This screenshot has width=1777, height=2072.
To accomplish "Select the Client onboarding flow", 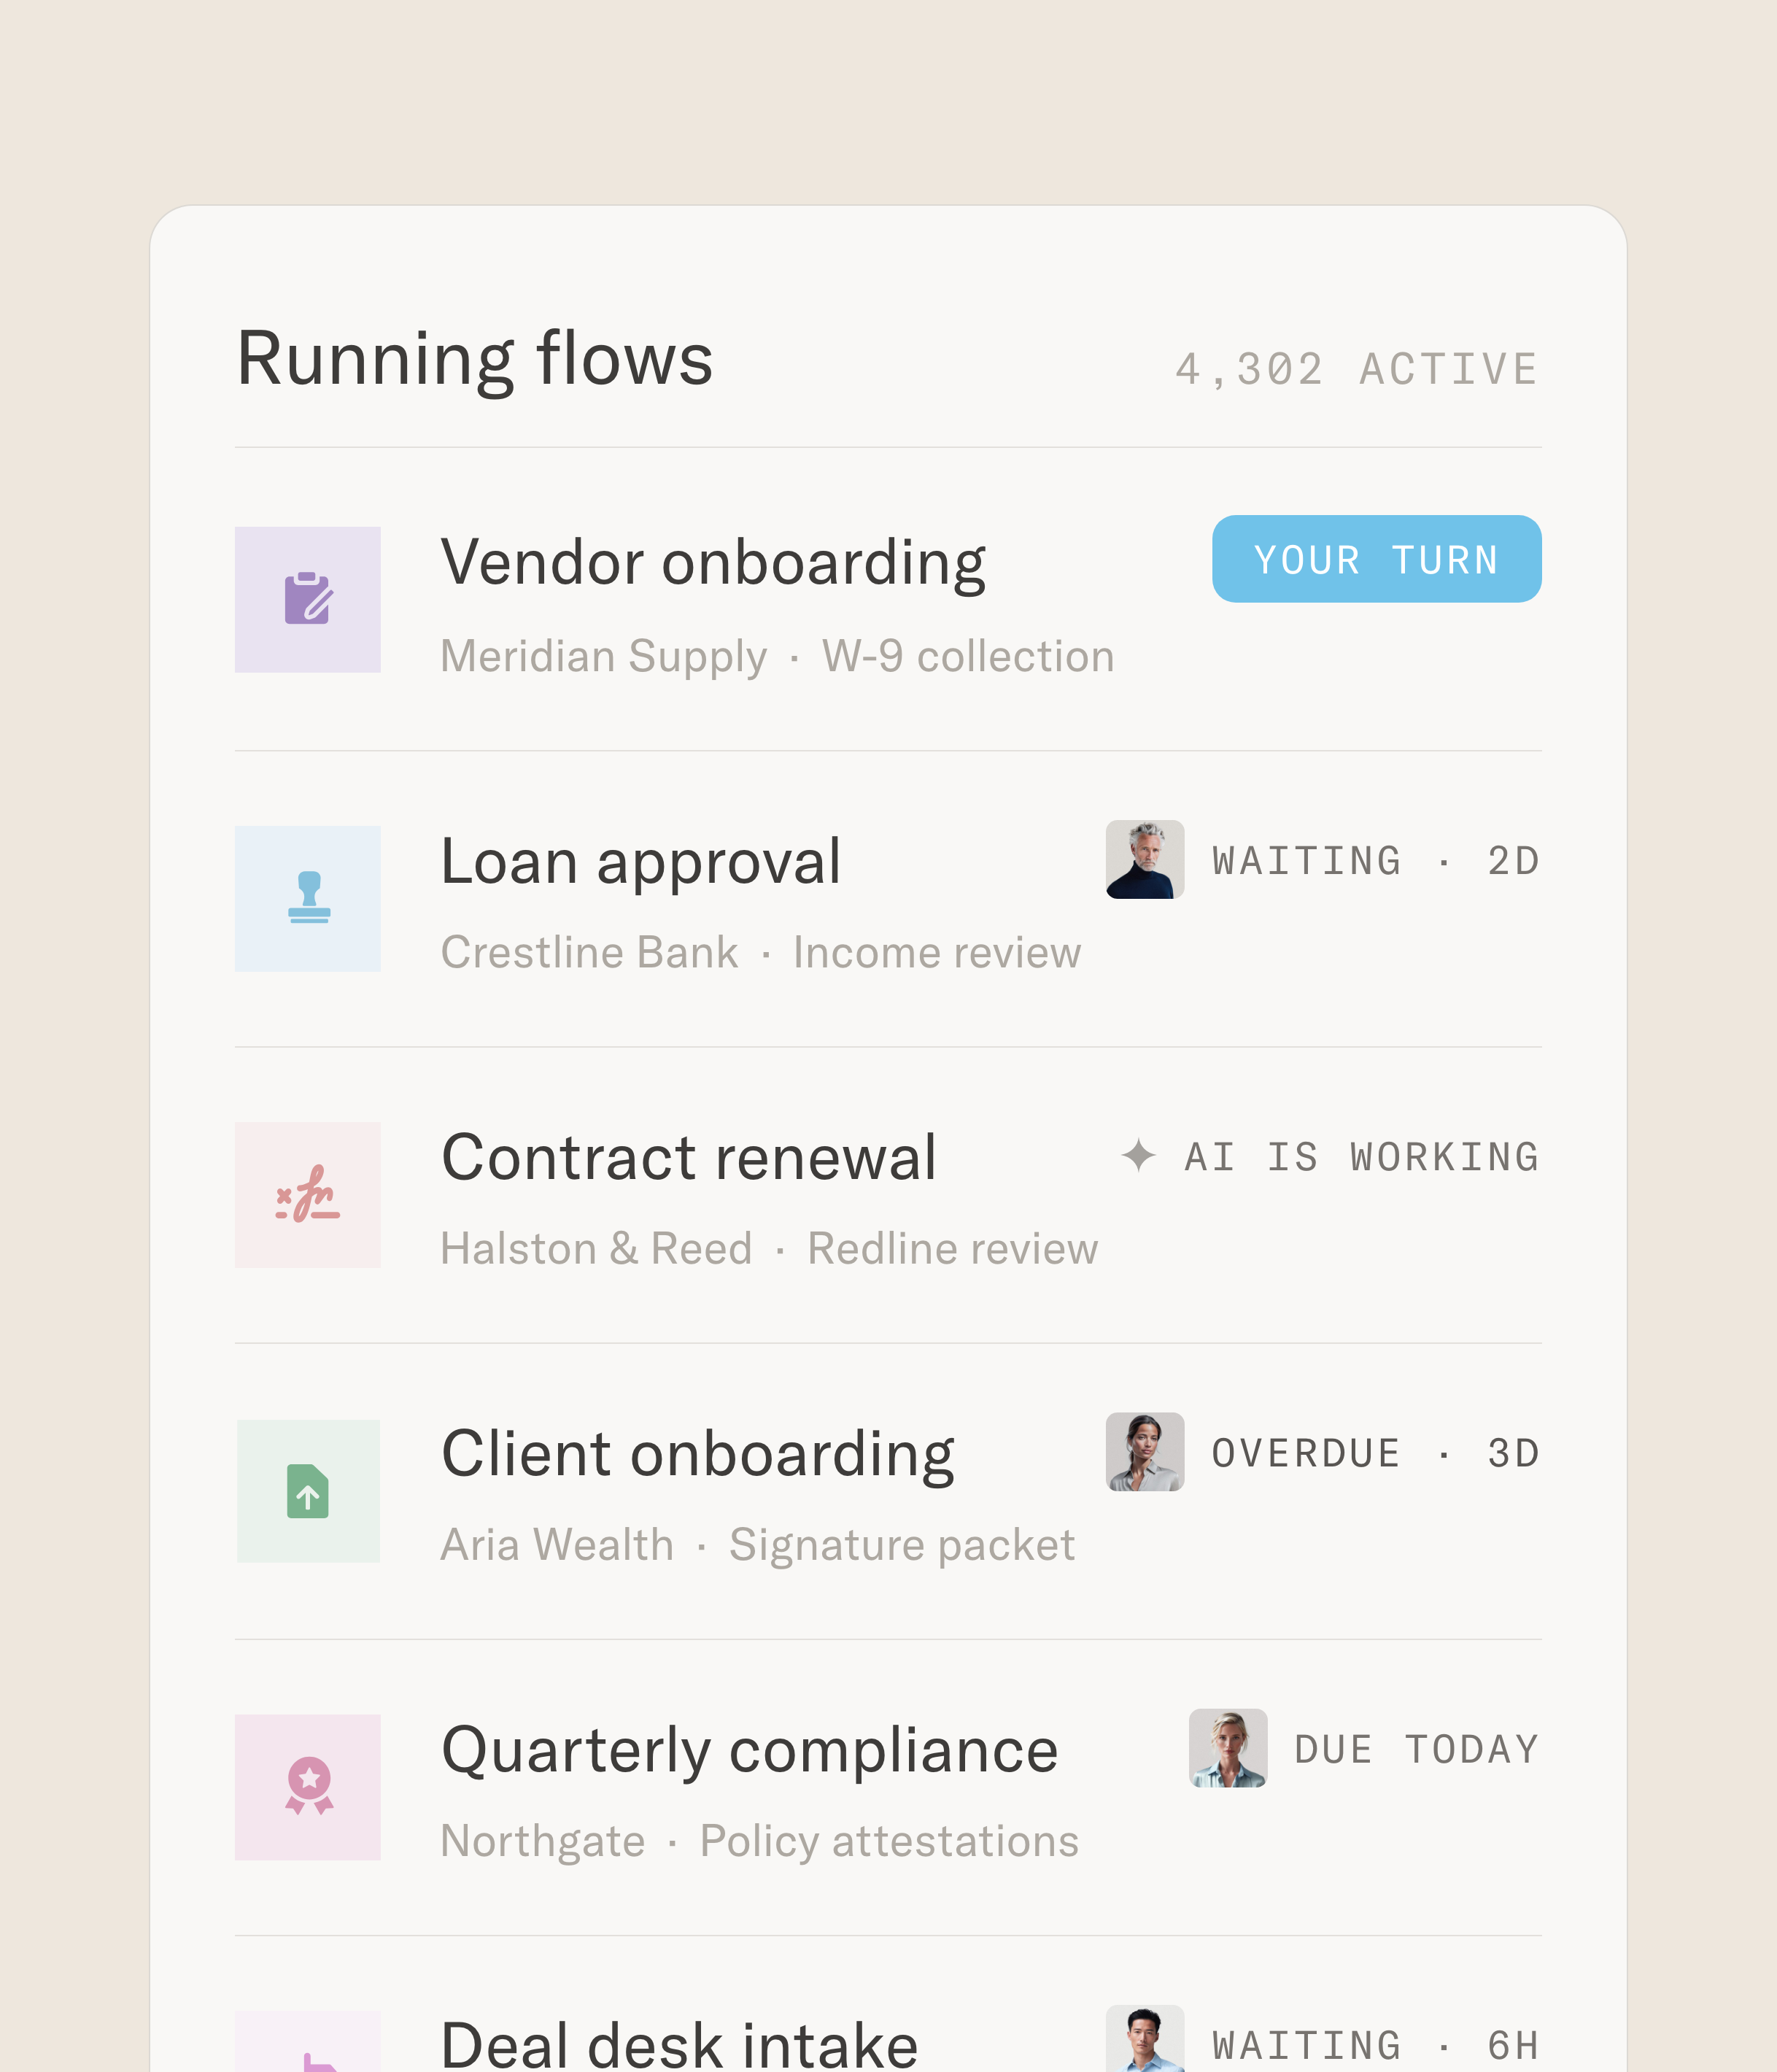I will tap(698, 1454).
